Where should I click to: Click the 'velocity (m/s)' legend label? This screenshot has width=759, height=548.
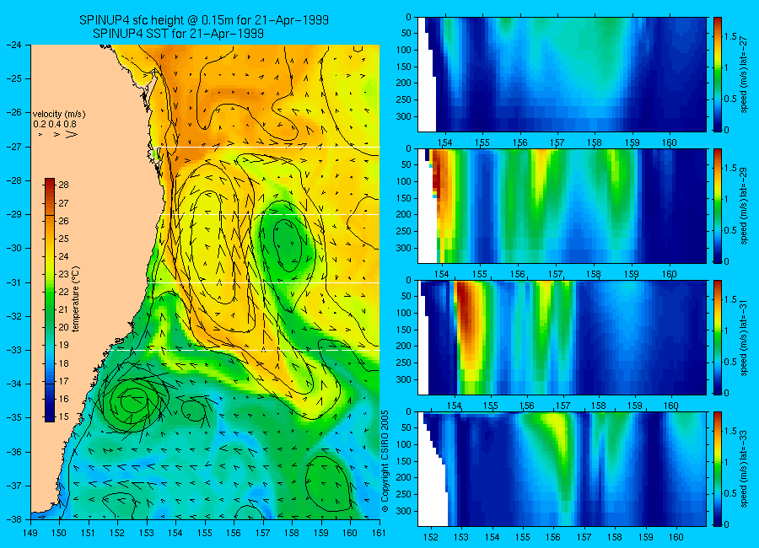58,115
